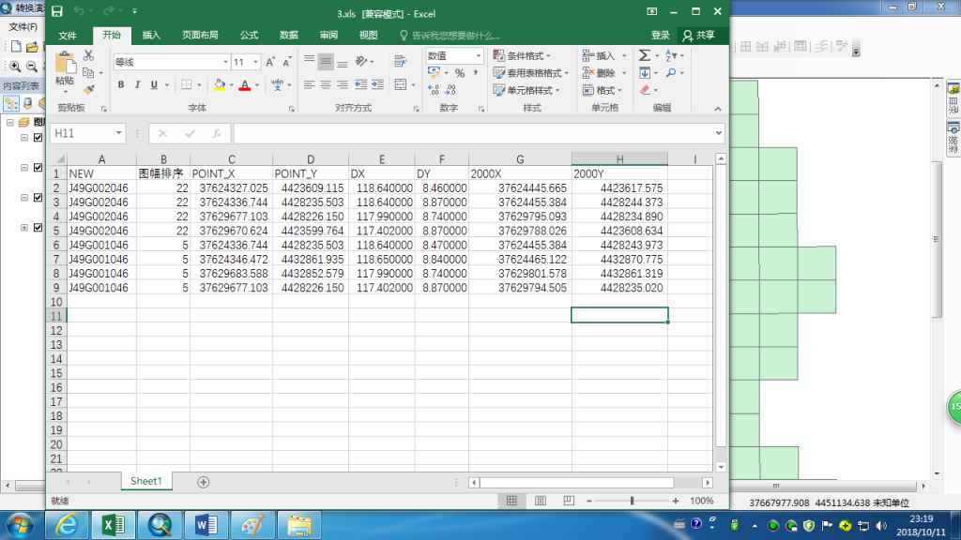Insert an AutoSum formula

(644, 55)
